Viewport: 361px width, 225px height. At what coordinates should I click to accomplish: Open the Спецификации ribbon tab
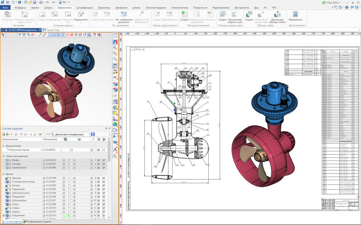(85, 7)
